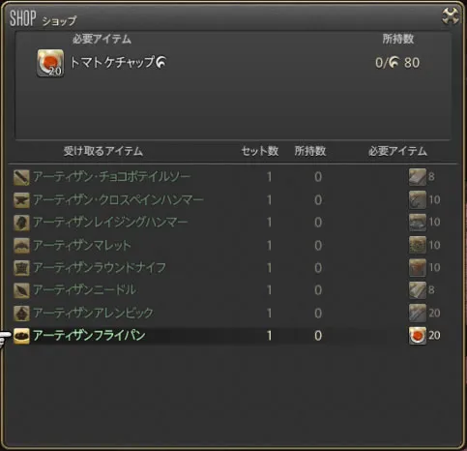Click the アーティザン・チョコボテイルソー saw icon
467x451 pixels.
[x=21, y=177]
